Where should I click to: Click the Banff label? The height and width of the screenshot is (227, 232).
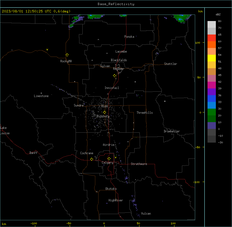tap(33, 153)
